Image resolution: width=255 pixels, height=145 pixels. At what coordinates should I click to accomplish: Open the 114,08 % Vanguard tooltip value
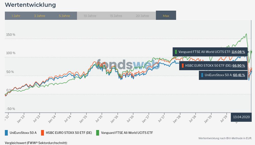click(238, 52)
